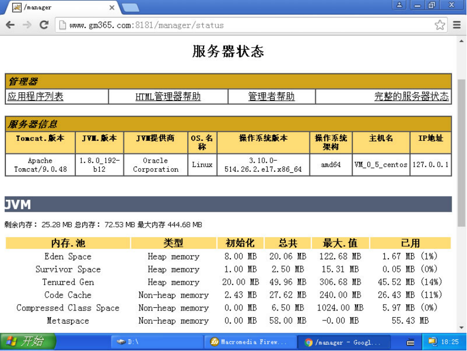This screenshot has height=351, width=467.
Task: Click the 1.8.0_192-b12 JVM version cell
Action: (x=100, y=165)
